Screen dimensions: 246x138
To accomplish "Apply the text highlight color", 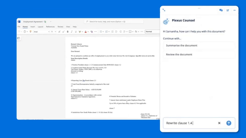I will (80, 32).
